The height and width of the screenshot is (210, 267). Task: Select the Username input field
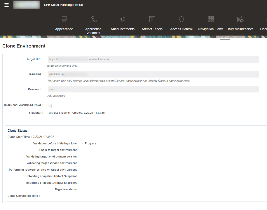[x=153, y=74]
